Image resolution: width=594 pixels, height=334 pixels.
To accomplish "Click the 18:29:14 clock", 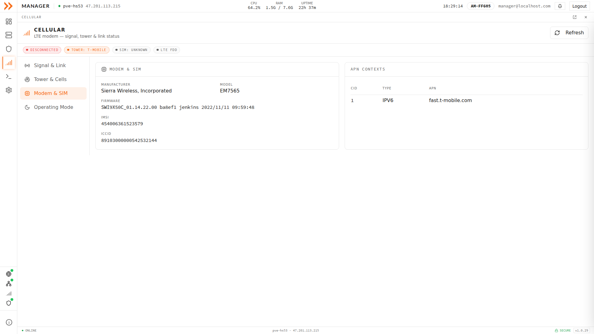I will click(453, 6).
